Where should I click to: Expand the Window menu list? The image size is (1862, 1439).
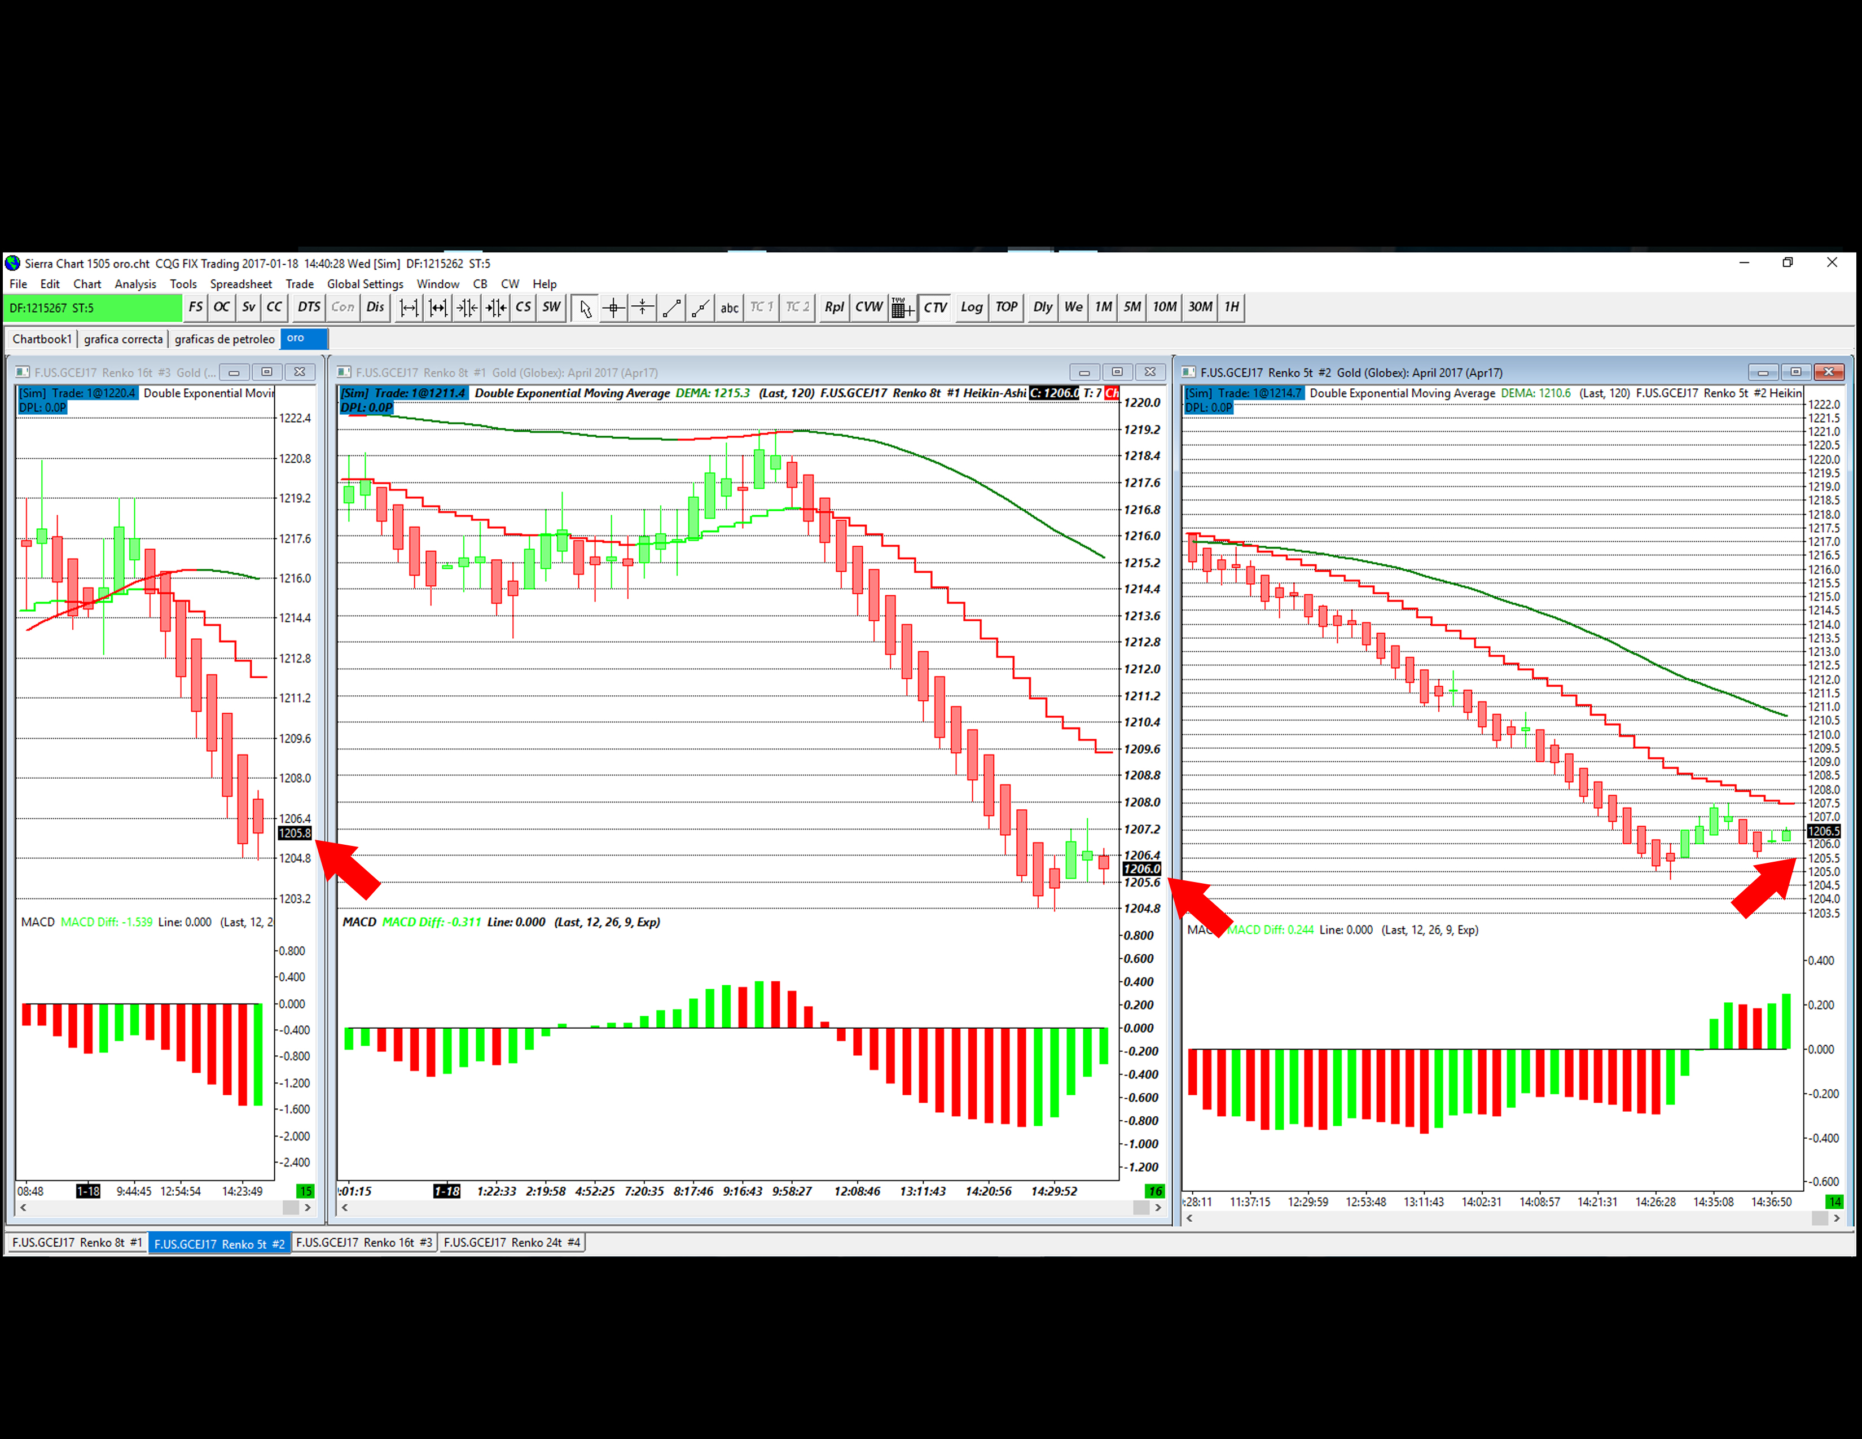(437, 285)
